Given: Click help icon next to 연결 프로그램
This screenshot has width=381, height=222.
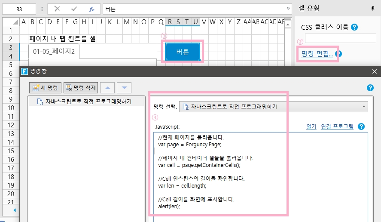Looking at the screenshot, I should (361, 126).
